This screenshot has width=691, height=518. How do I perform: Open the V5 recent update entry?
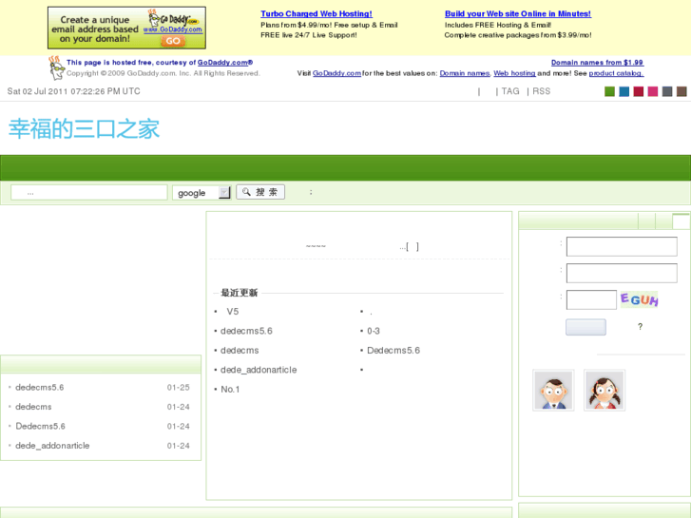click(x=232, y=312)
